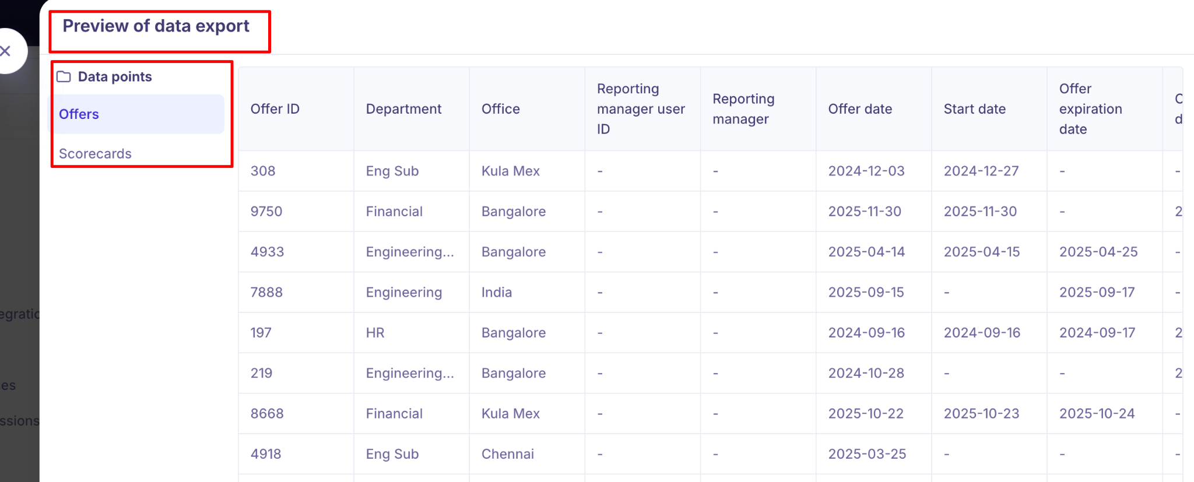Select the row with Offer ID 308
Screen dimensions: 1194x482
[x=263, y=171]
